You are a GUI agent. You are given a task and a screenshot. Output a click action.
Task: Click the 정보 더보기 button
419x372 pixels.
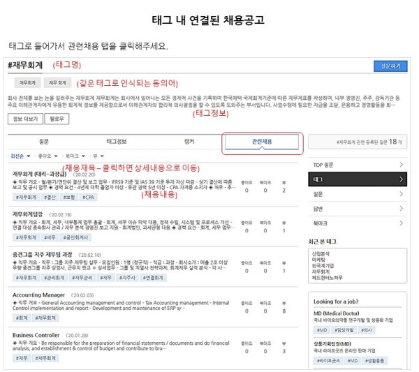click(27, 119)
